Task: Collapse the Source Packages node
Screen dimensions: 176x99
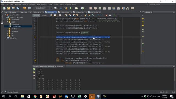Action: point(6,17)
